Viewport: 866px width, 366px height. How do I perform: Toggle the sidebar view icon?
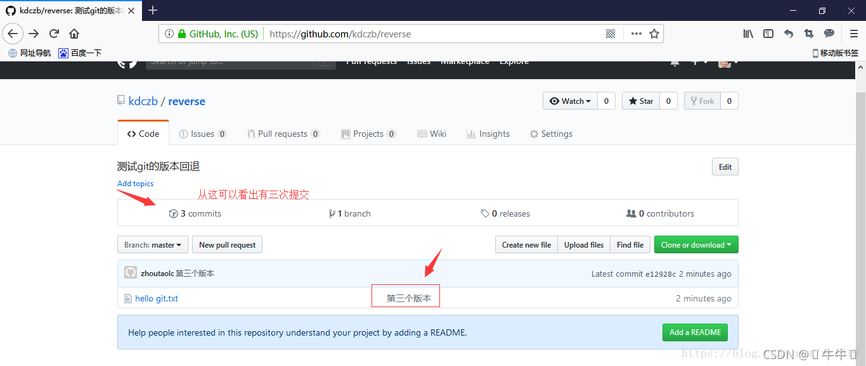click(768, 34)
